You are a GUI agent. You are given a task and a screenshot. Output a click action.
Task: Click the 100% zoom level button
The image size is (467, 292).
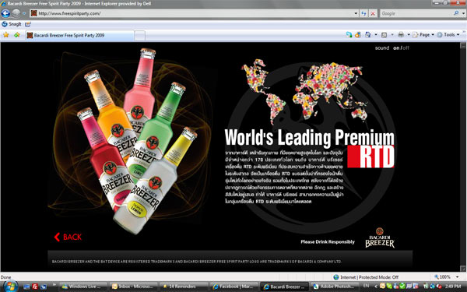[x=443, y=276]
